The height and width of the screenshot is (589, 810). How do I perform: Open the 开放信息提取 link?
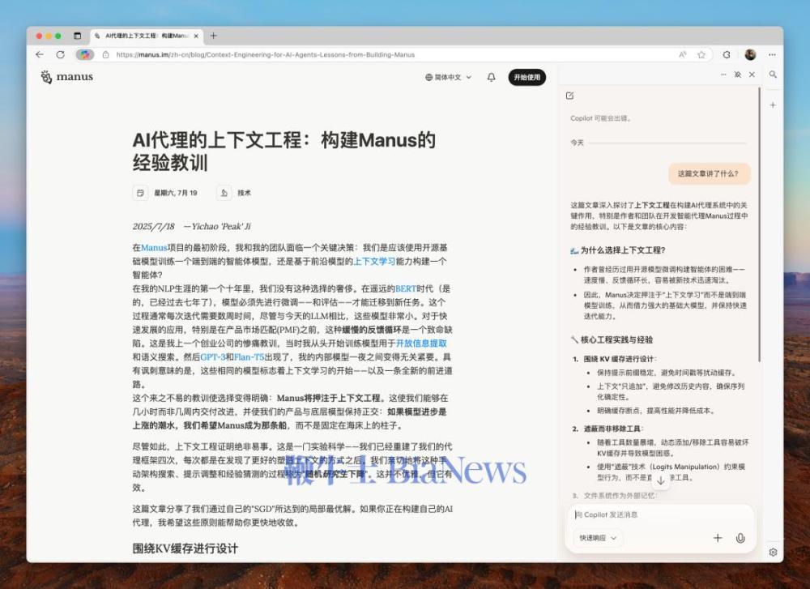tap(421, 343)
